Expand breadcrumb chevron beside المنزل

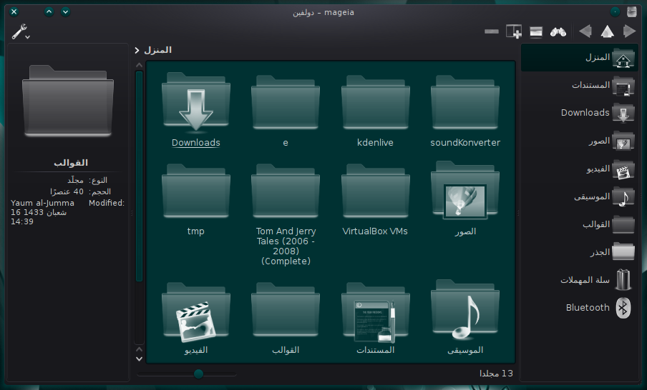[137, 50]
